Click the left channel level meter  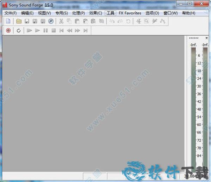(193, 106)
